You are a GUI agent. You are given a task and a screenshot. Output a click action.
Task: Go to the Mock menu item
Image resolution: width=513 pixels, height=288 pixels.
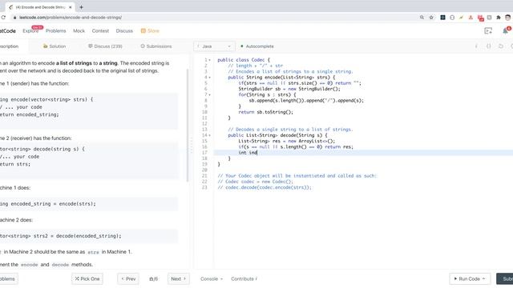click(79, 31)
